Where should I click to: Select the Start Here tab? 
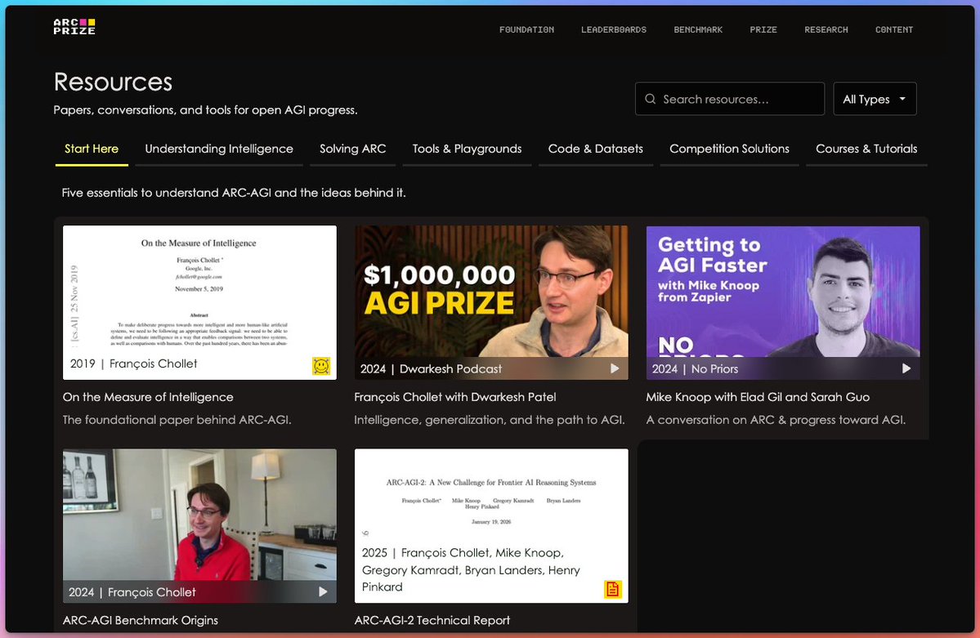[92, 149]
